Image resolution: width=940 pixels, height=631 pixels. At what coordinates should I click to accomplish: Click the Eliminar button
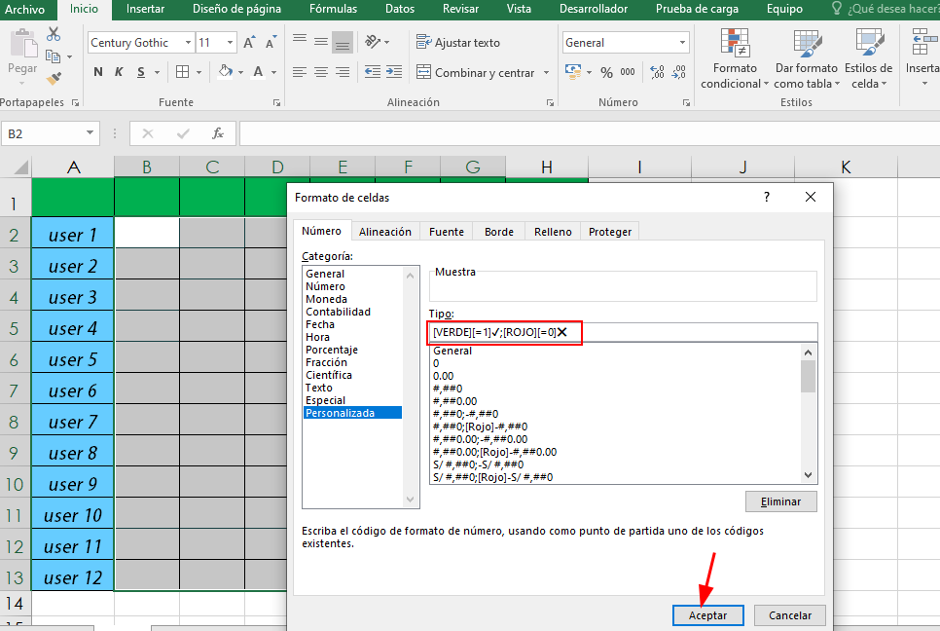(780, 501)
